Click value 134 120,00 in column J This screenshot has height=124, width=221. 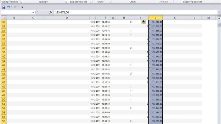157,22
